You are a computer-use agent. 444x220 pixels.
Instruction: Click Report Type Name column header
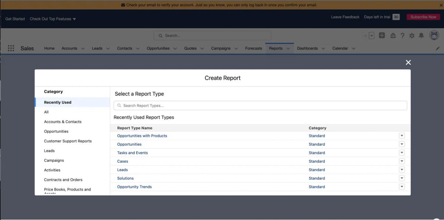[135, 128]
